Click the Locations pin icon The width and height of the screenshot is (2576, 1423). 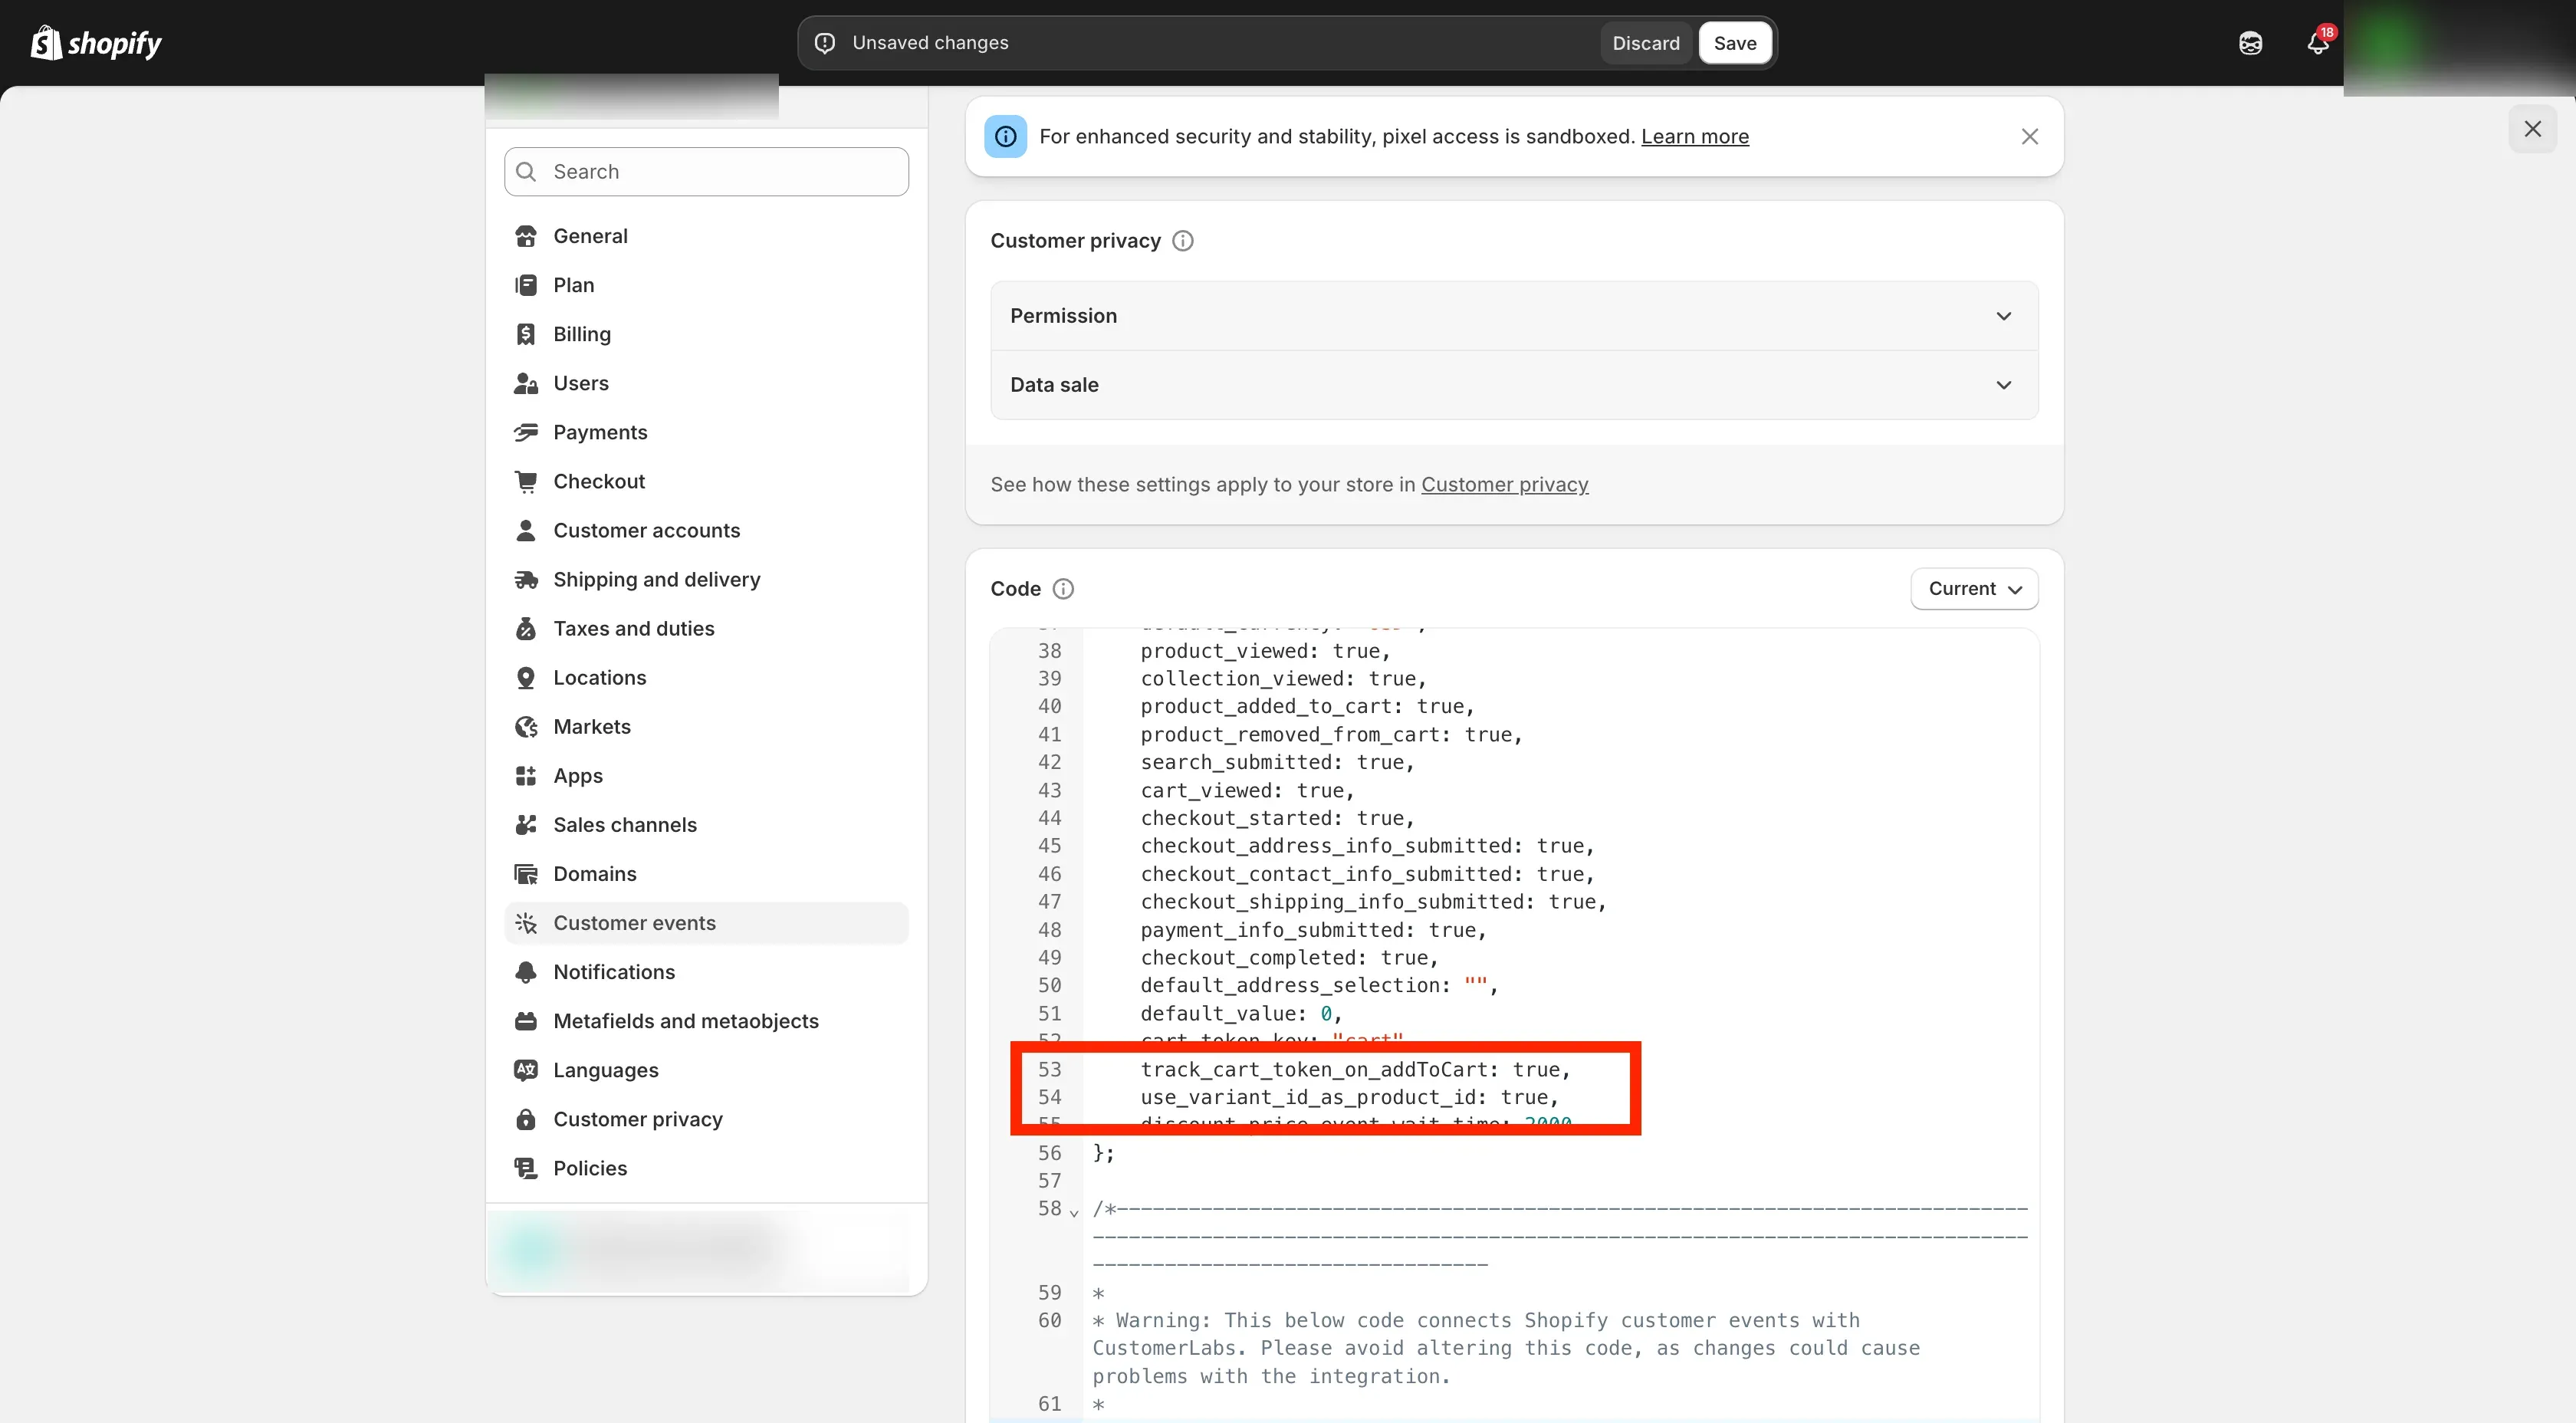point(526,677)
